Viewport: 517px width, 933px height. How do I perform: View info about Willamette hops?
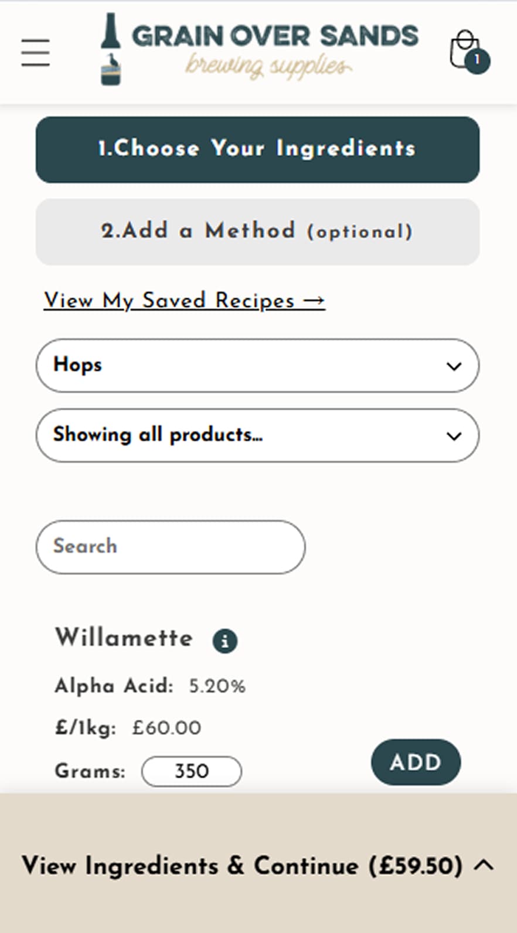coord(225,640)
